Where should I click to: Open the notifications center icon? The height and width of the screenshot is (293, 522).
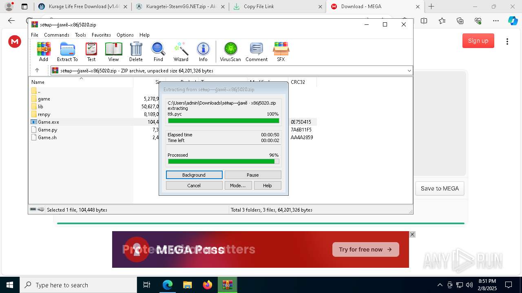tap(509, 285)
